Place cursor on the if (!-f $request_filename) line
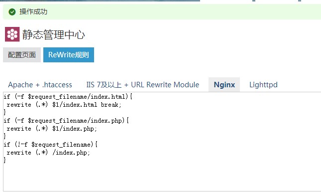Screen dimensions: 321x192 pos(51,145)
